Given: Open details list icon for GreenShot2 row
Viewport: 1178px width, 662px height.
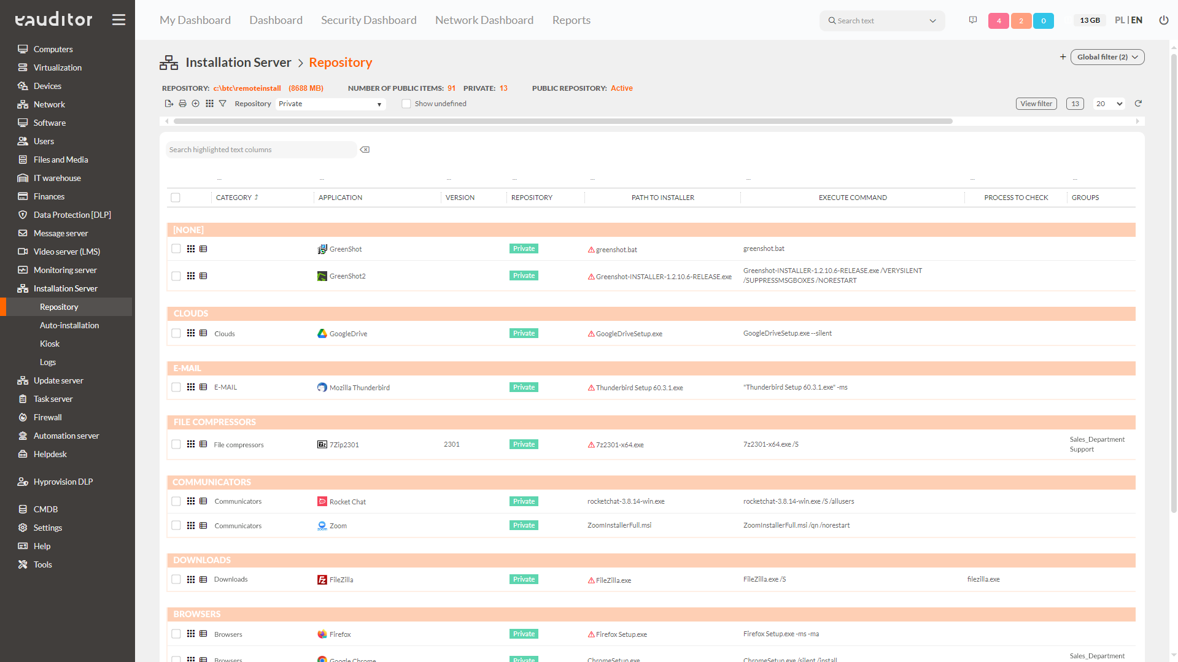Looking at the screenshot, I should 203,276.
